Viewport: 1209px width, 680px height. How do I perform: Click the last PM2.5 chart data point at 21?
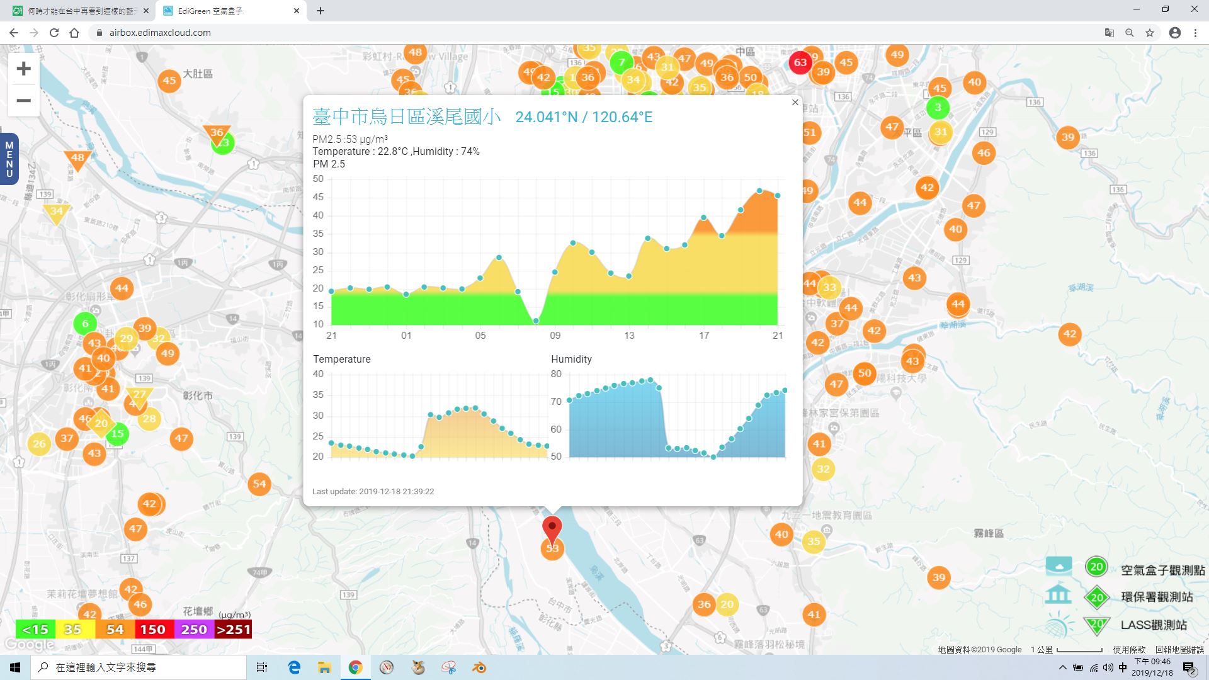tap(778, 196)
